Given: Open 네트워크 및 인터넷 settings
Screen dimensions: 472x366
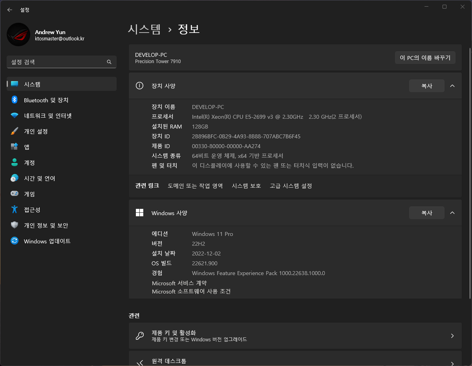Looking at the screenshot, I should 62,116.
